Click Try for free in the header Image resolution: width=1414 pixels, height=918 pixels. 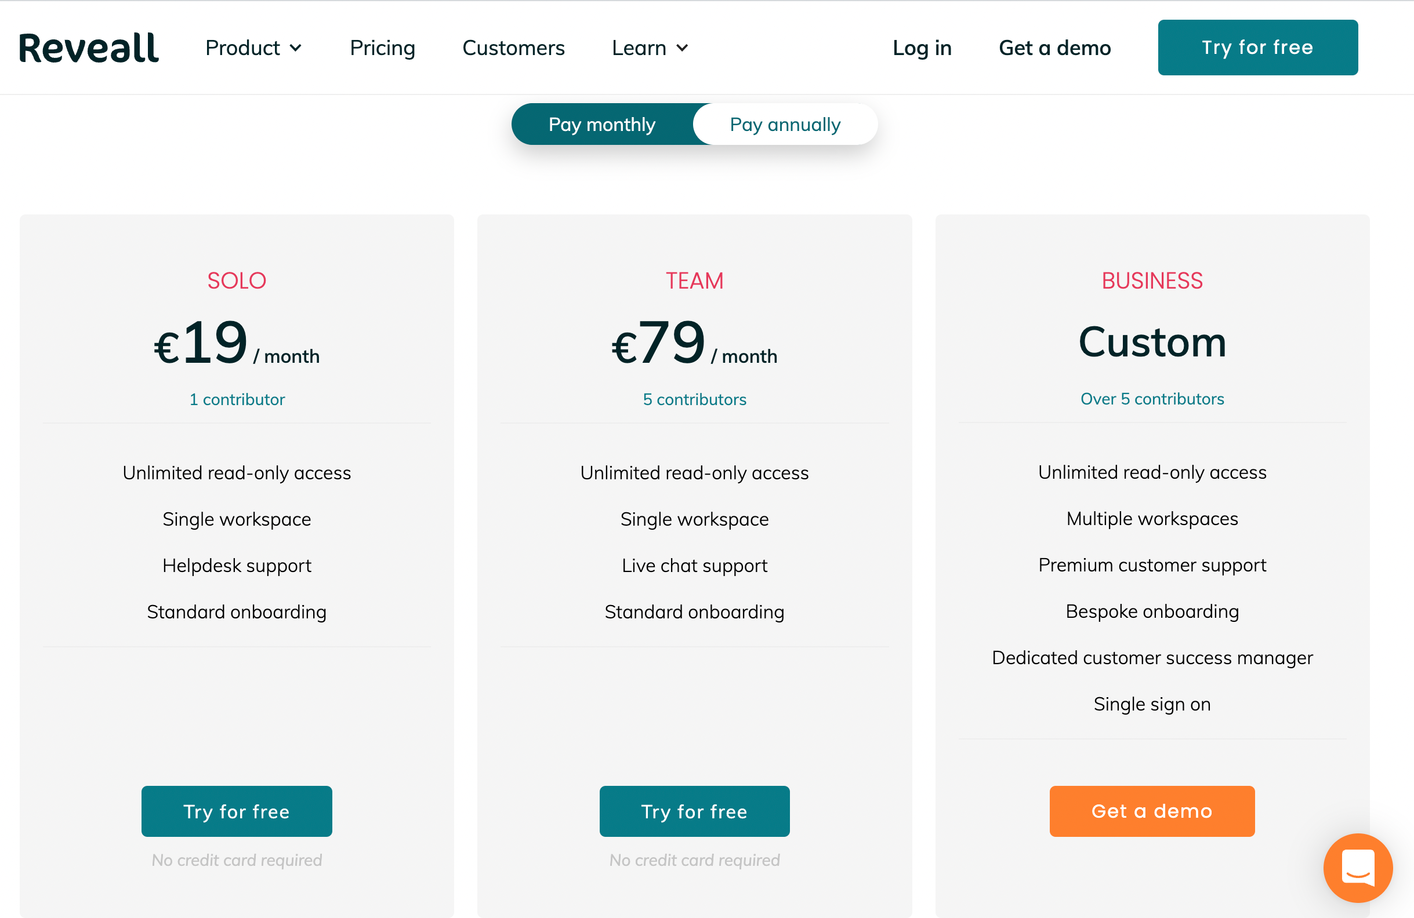[x=1258, y=48]
